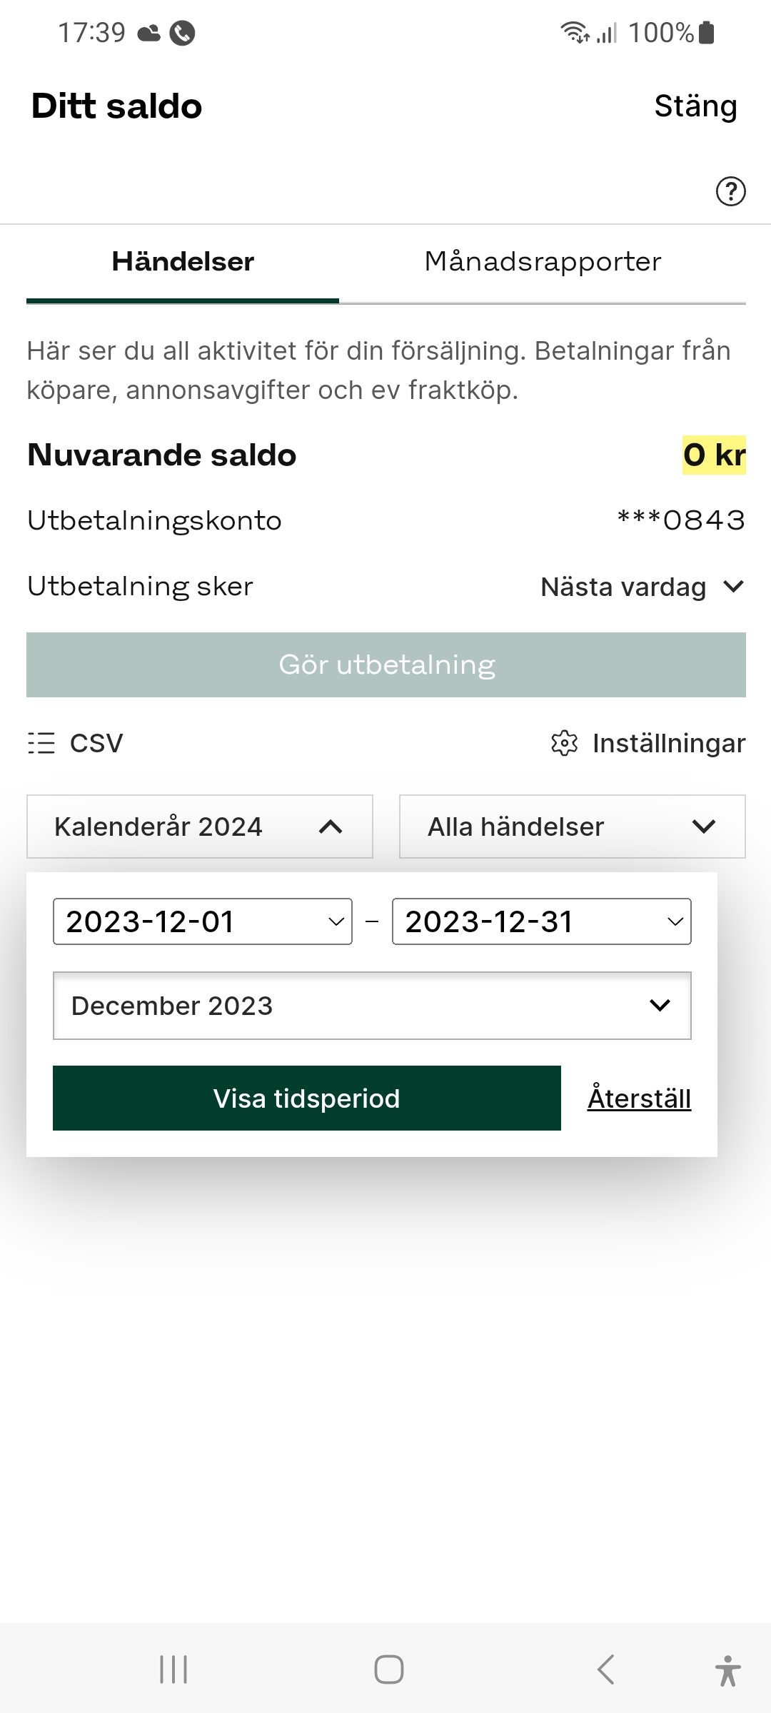
Task: Tap the accessibility figure icon
Action: pyautogui.click(x=727, y=1670)
